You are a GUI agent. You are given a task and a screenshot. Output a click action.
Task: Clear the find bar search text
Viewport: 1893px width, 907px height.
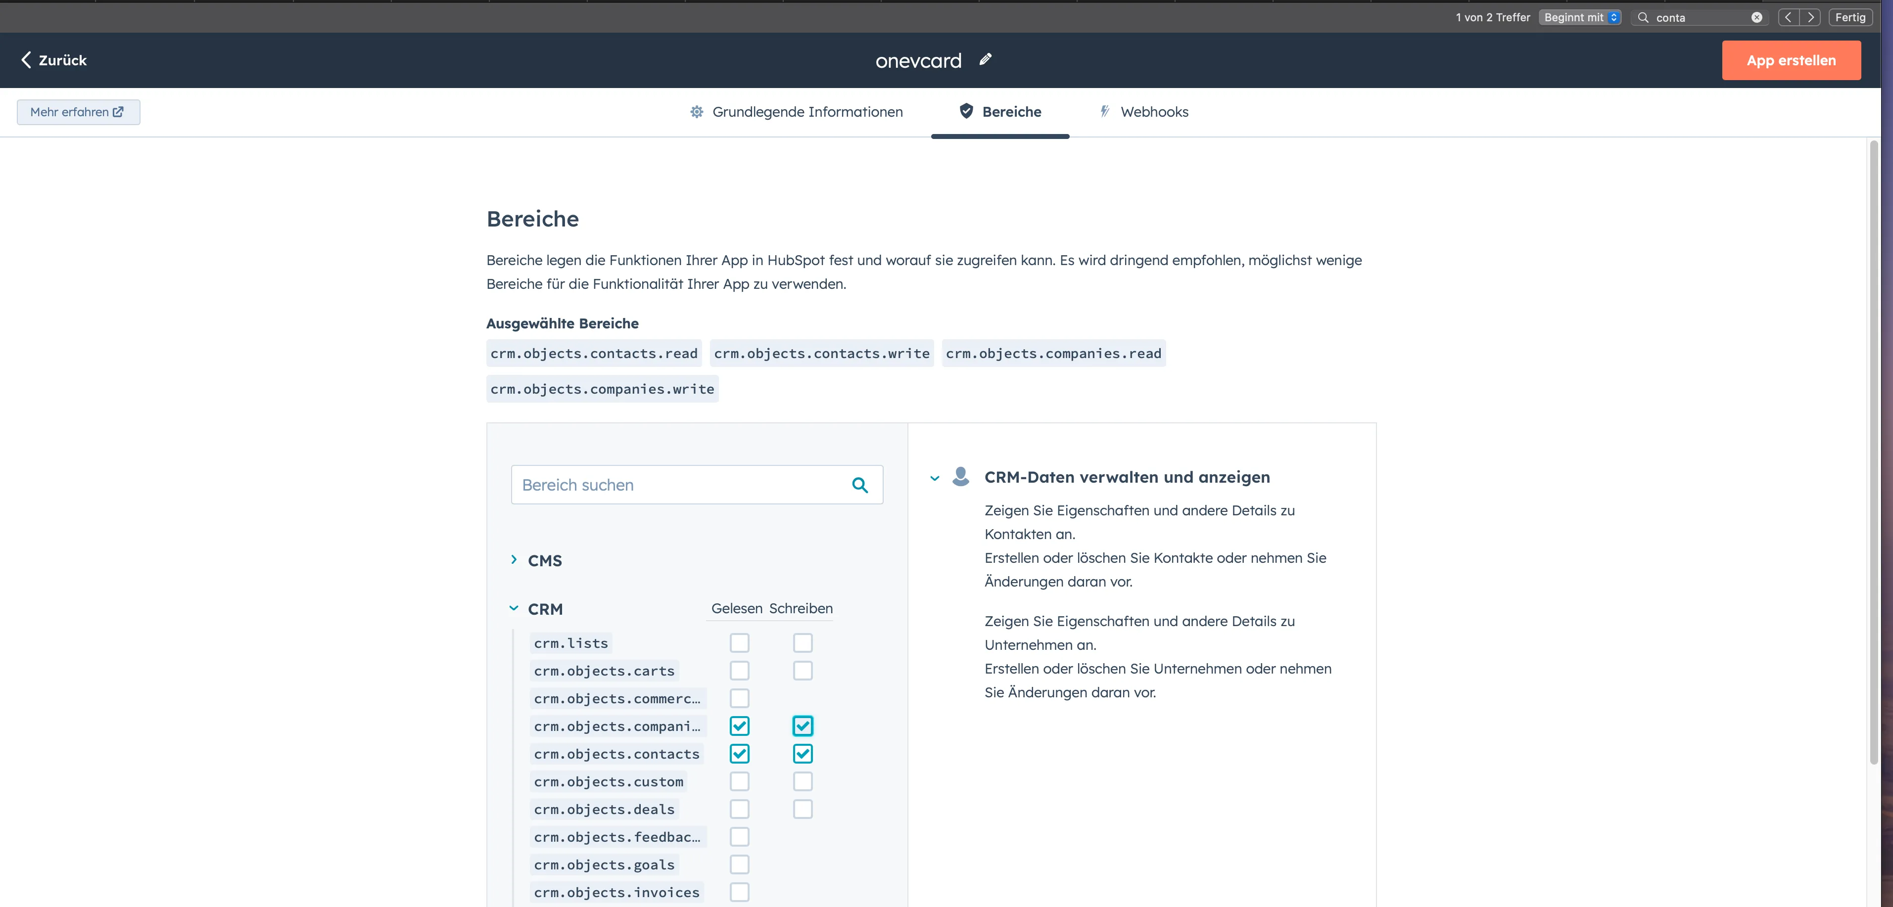(1756, 17)
